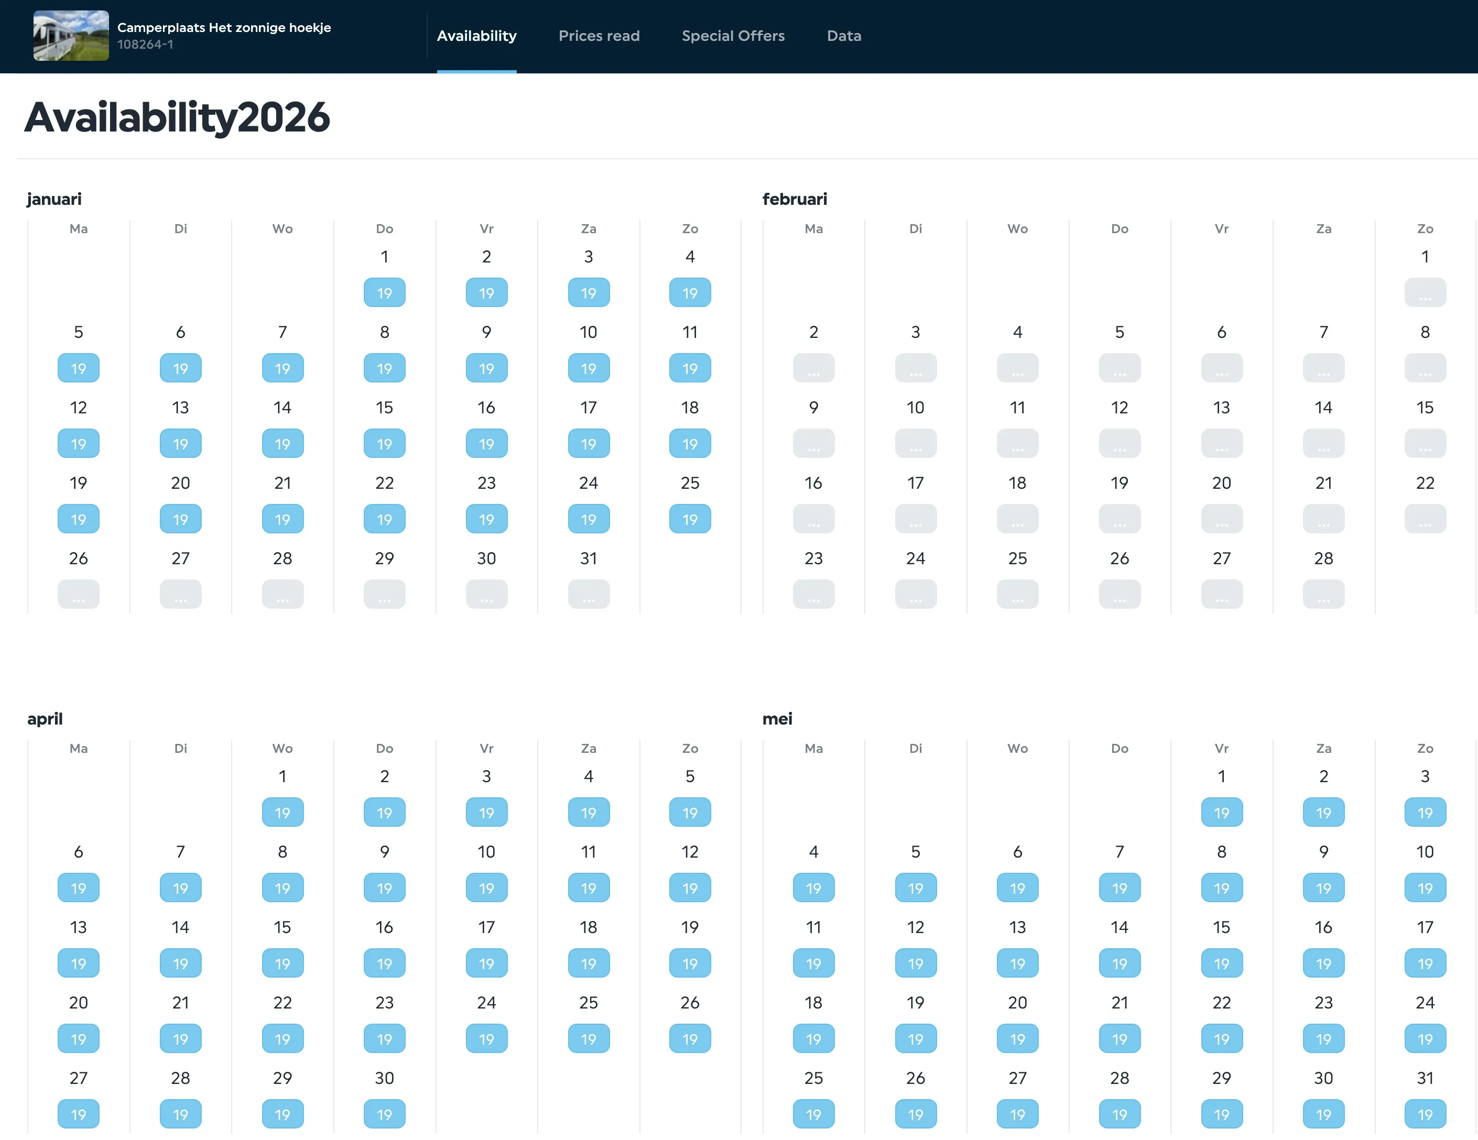Click day number 25 in januari
The height and width of the screenshot is (1140, 1478).
click(x=690, y=483)
